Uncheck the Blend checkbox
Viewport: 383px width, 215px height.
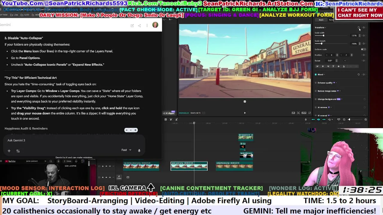[x=316, y=74]
